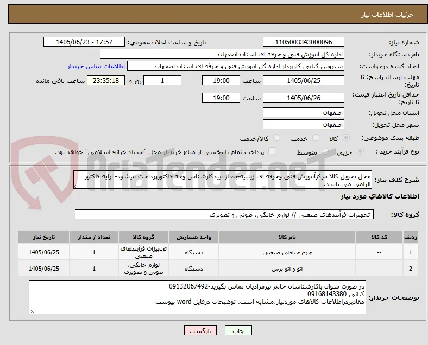Screen dimensions: 428x345
Task: Click the واحد شمارش column header
Action: tap(194, 237)
